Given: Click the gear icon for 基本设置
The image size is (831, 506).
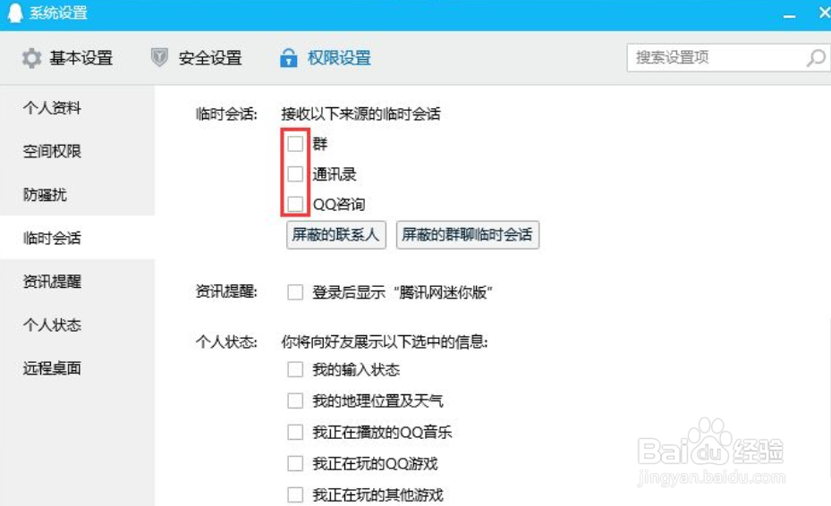Looking at the screenshot, I should 32,58.
